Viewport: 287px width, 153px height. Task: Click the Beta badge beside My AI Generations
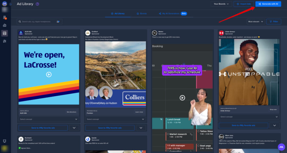[x=184, y=14]
